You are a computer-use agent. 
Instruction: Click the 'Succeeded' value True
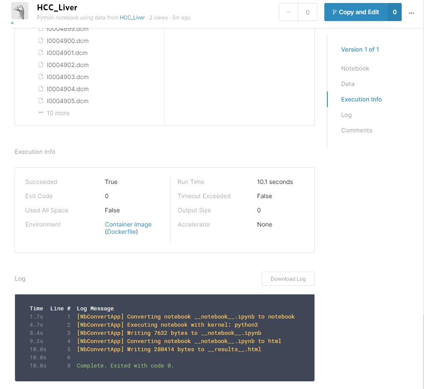click(x=111, y=182)
